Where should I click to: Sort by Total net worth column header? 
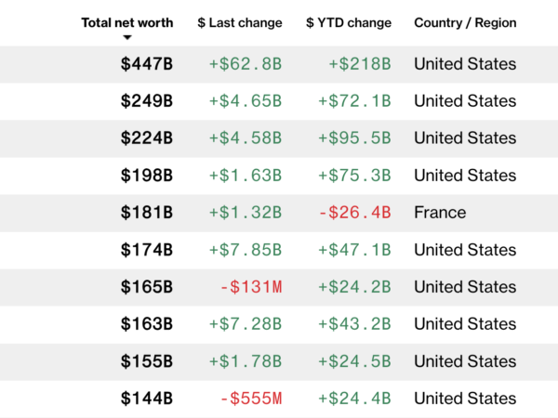pyautogui.click(x=127, y=22)
